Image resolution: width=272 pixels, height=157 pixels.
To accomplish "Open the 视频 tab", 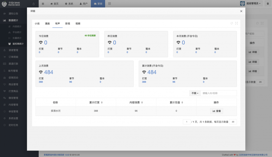I will point(78,23).
